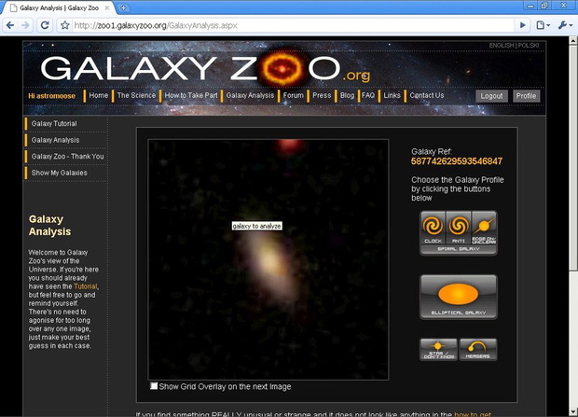Go forward in browser history
The width and height of the screenshot is (578, 417).
pos(25,25)
